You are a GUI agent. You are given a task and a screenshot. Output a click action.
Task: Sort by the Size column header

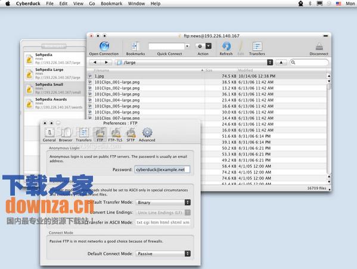pos(221,70)
